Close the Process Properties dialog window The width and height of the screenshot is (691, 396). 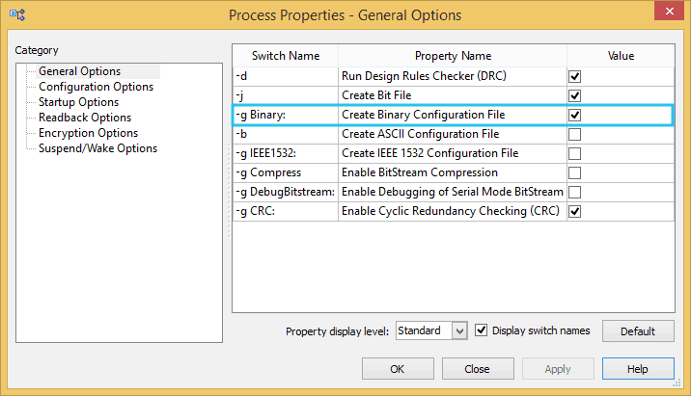coord(664,14)
